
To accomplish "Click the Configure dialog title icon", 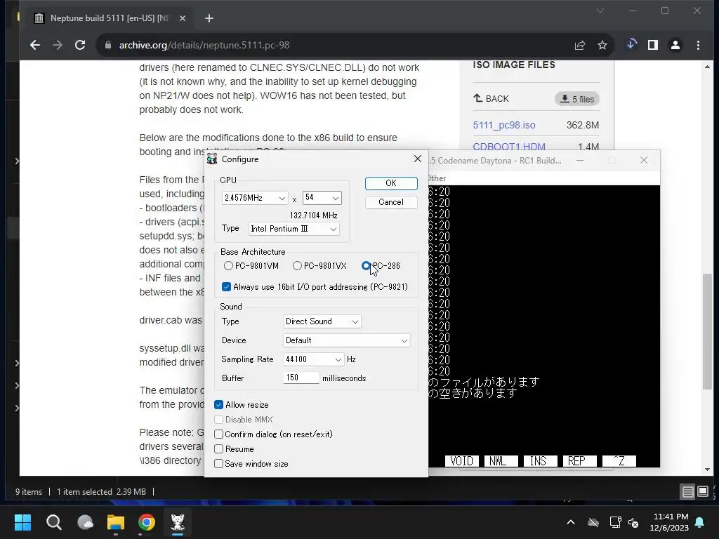I will (x=212, y=159).
